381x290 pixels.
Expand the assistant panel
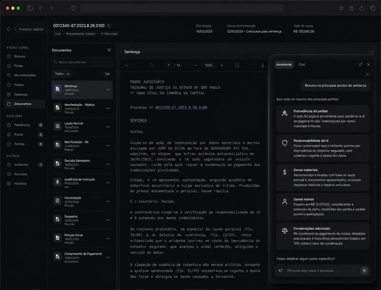click(360, 65)
